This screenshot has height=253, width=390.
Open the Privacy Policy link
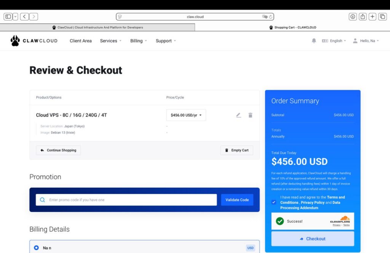click(x=312, y=202)
